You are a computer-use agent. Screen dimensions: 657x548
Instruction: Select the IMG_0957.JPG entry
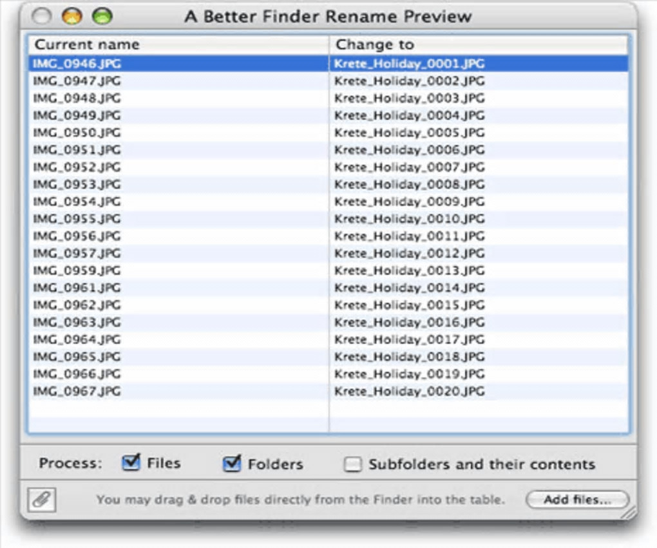point(328,253)
